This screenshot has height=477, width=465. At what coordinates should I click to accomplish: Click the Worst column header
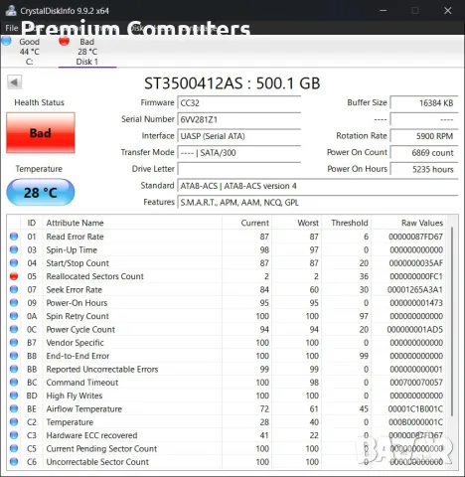coord(297,223)
